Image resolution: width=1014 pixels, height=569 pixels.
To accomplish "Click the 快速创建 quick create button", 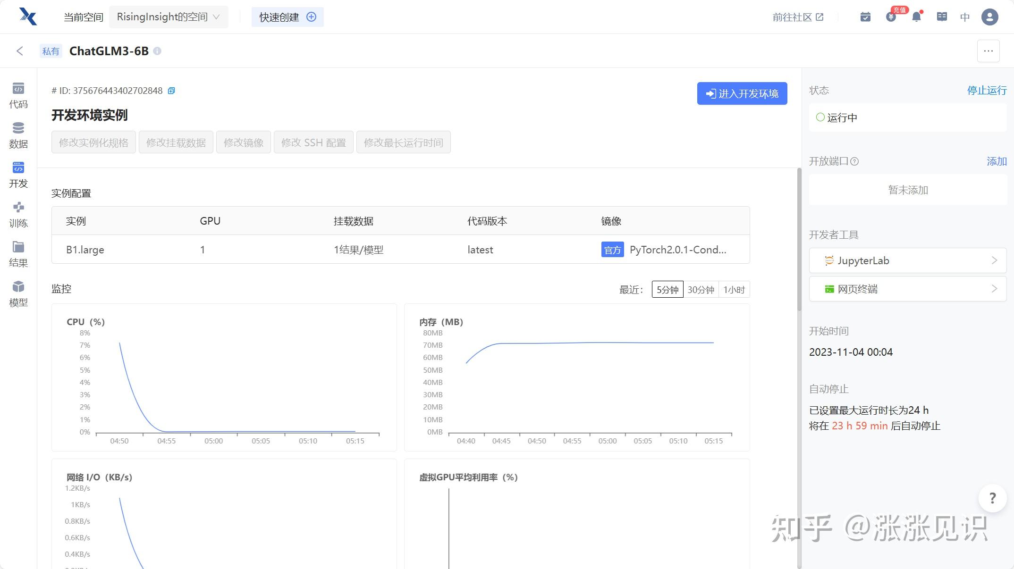I will (287, 17).
